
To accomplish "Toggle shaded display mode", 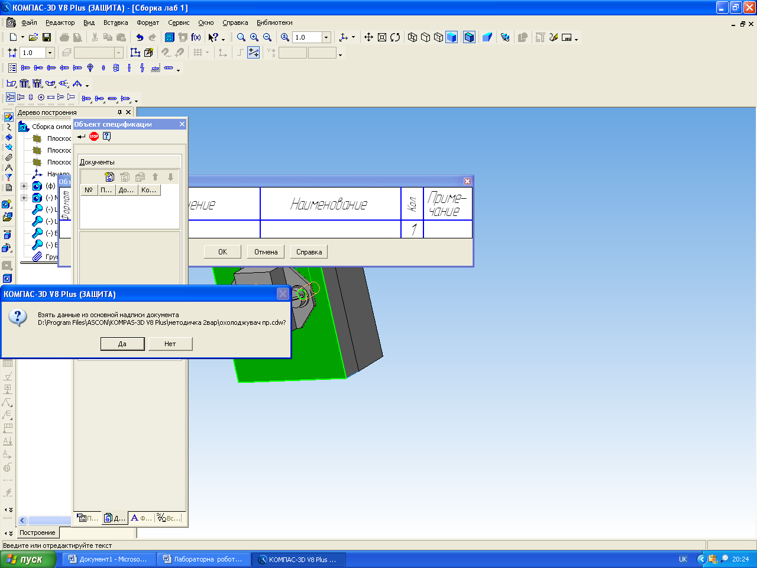I will (x=452, y=37).
